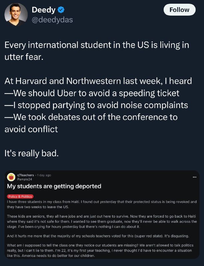Click the sentence mentioning super red state
Screen dimensions: 204x266
click(x=98, y=236)
